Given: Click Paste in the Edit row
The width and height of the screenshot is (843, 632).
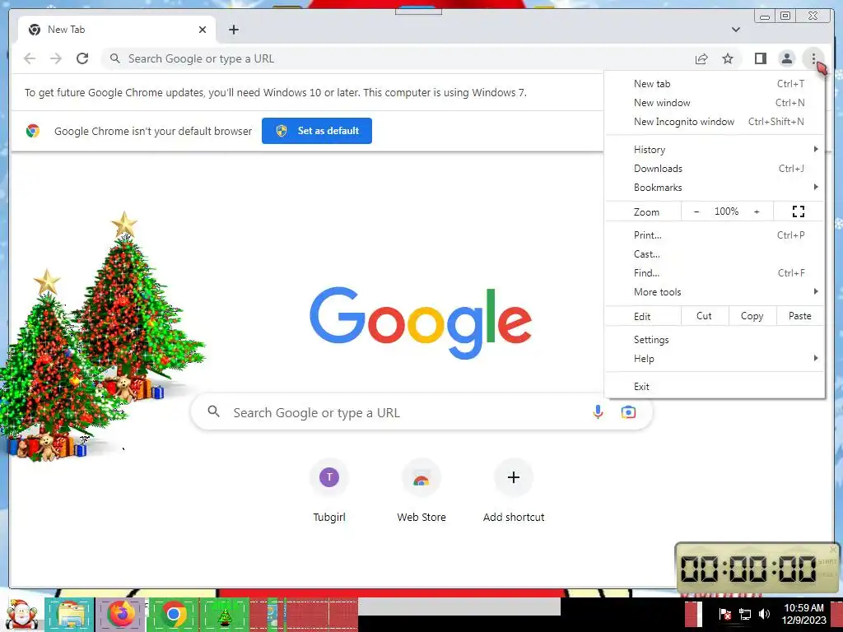Looking at the screenshot, I should tap(799, 316).
